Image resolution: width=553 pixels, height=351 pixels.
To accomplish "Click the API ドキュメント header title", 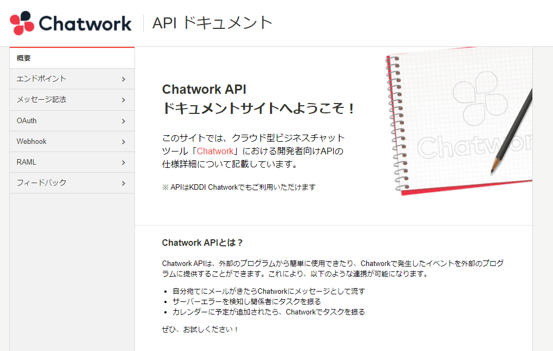I will coord(212,23).
